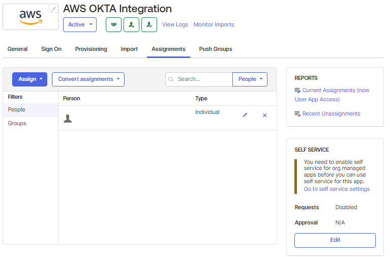390x257 pixels.
Task: Click the Filters heading
Action: pos(15,97)
